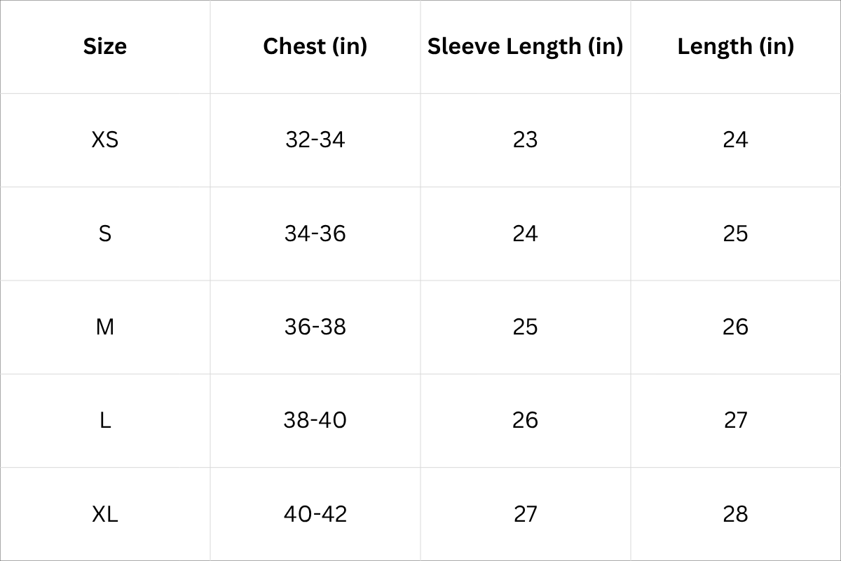This screenshot has width=841, height=561.
Task: Select chest value 32-34
Action: (x=315, y=140)
